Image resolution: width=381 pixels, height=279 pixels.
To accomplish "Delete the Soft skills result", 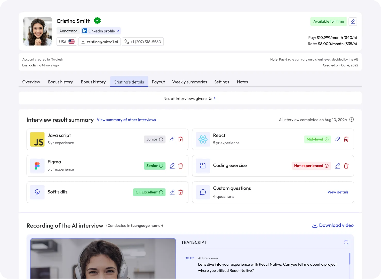I will point(181,192).
